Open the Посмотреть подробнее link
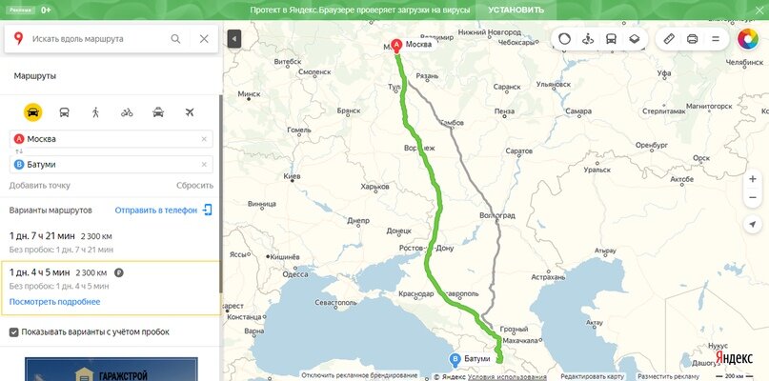 tap(54, 302)
